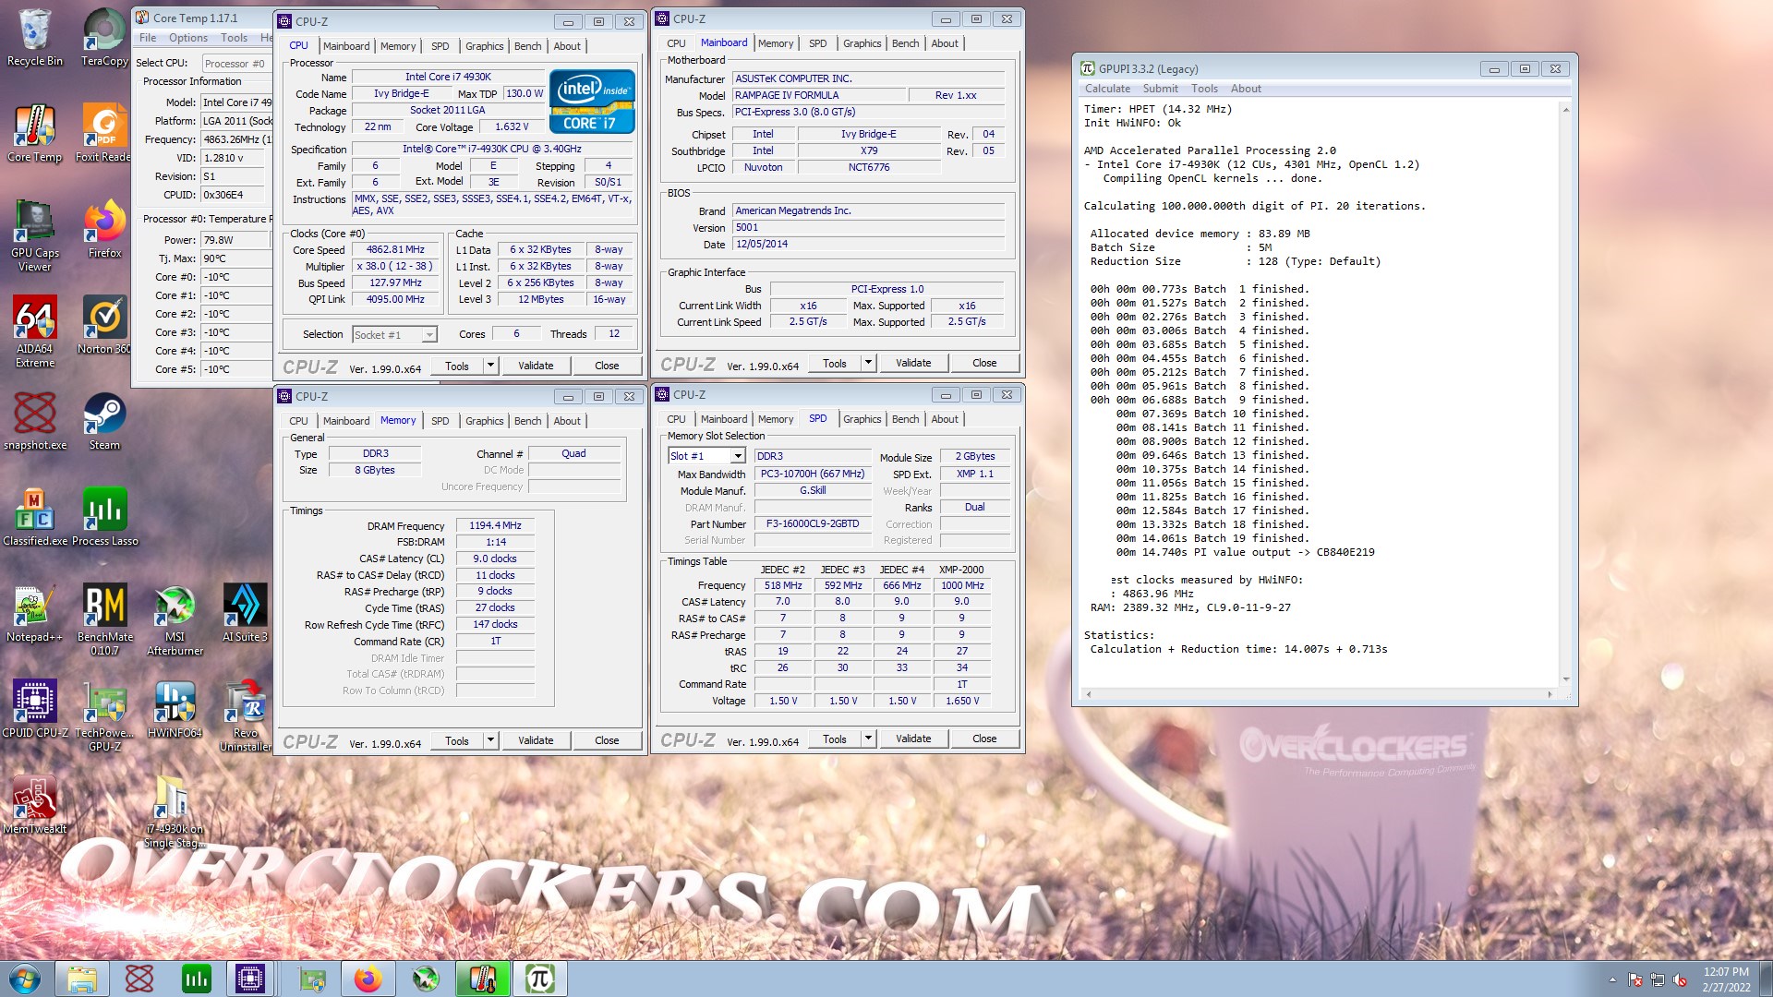The height and width of the screenshot is (997, 1773).
Task: Launch TeraCopy from the desktop
Action: point(104,39)
